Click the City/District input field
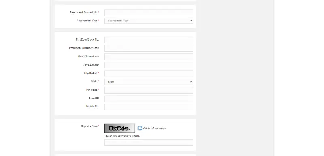 tap(149, 73)
